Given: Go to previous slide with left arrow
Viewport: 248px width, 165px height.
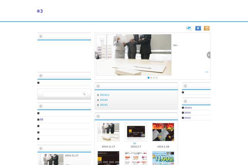Looking at the screenshot, I should coord(96,55).
